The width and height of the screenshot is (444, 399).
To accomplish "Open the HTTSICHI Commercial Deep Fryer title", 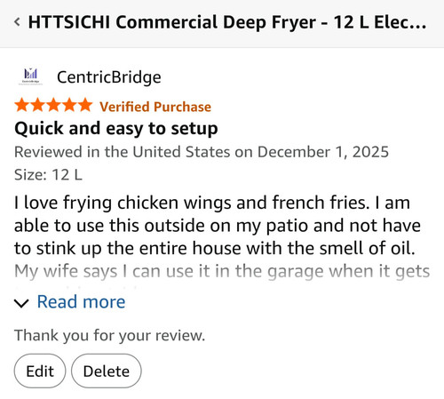I will point(227,22).
